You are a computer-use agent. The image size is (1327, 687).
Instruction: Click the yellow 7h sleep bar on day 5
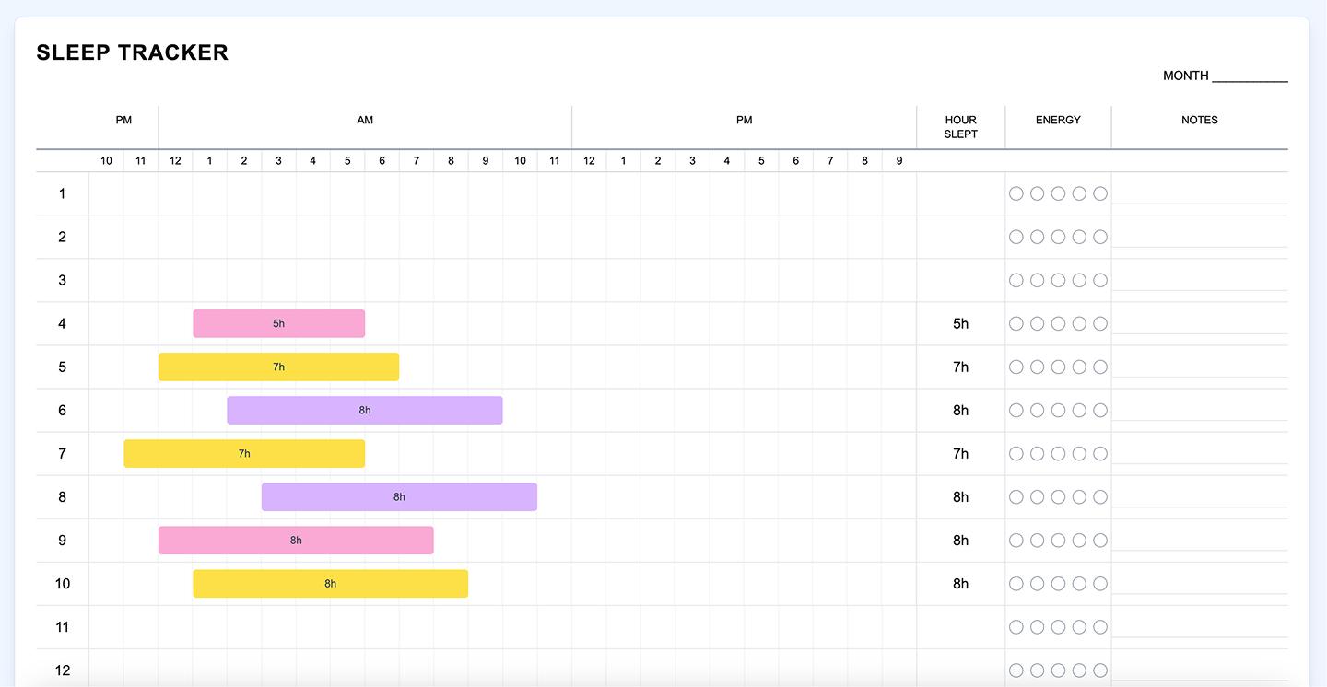click(x=279, y=367)
